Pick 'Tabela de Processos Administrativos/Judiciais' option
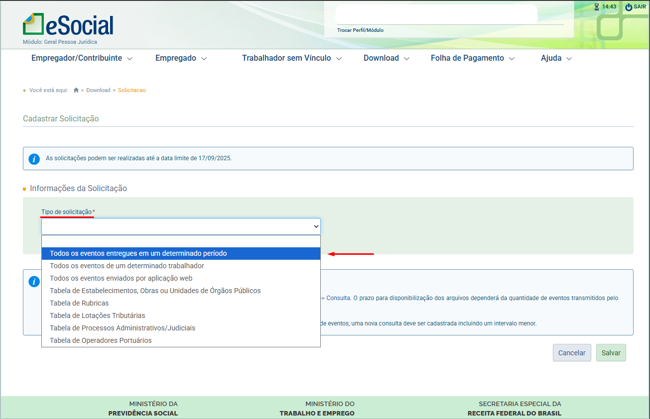This screenshot has width=650, height=419. (181, 328)
